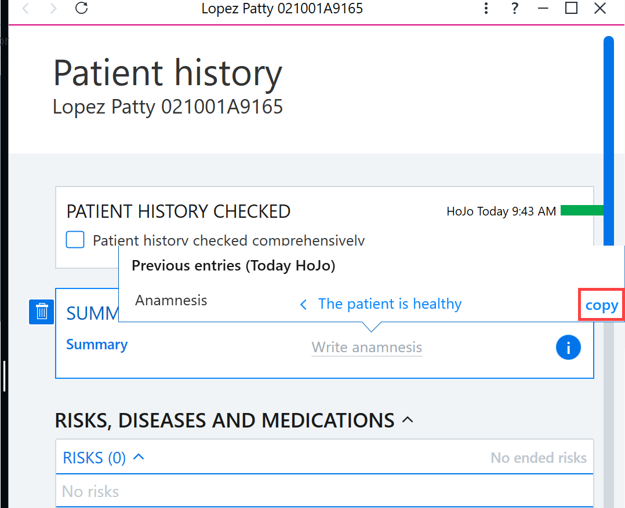Collapse Risks, Diseases and Medications section

point(408,419)
